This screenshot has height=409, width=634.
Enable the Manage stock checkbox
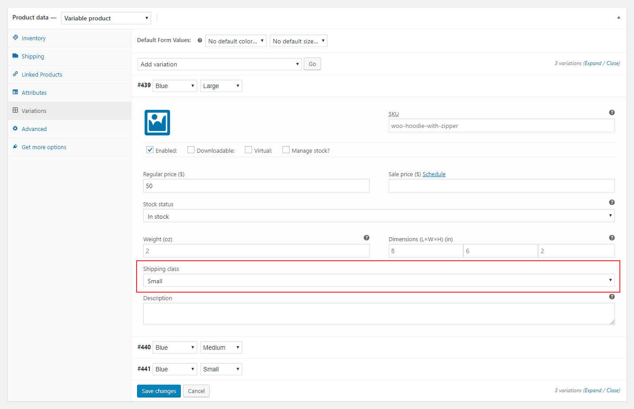coord(286,150)
